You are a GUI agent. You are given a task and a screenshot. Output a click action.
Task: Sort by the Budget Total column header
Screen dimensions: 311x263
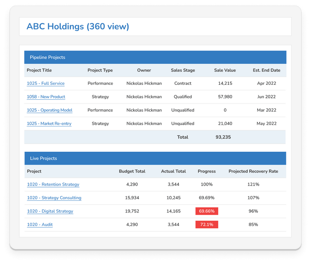coord(132,171)
